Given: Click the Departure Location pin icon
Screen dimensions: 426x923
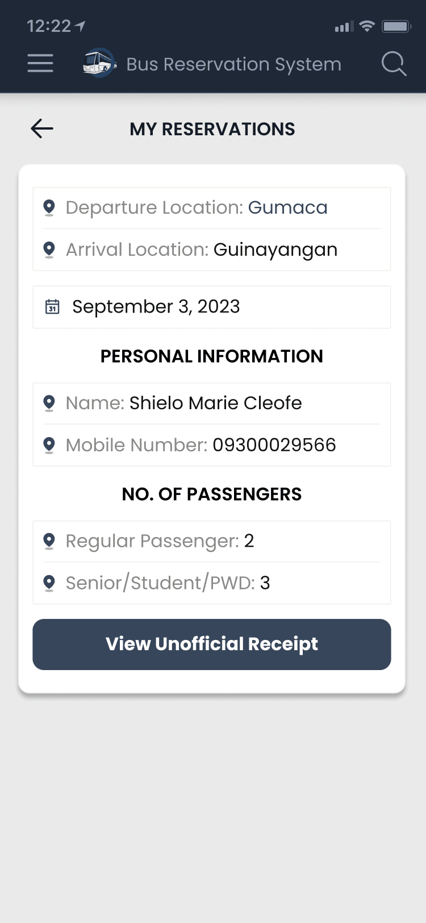Looking at the screenshot, I should coord(49,208).
